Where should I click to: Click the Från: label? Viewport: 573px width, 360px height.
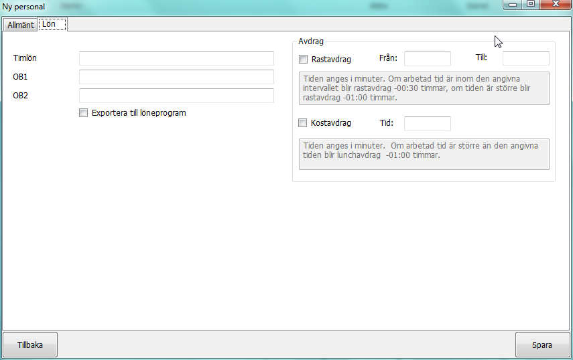click(x=388, y=58)
